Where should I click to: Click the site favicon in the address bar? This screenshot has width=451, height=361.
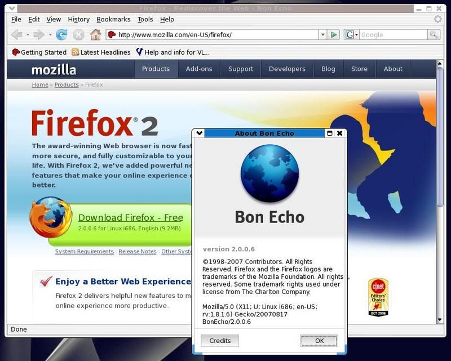point(112,35)
